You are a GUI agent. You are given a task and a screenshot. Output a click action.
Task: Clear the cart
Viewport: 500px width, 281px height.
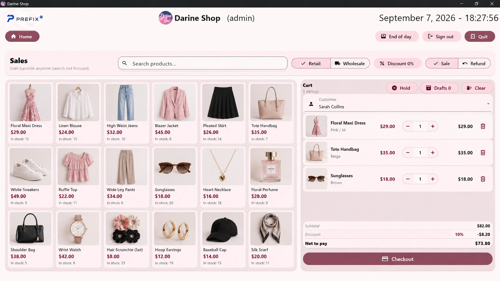[476, 88]
